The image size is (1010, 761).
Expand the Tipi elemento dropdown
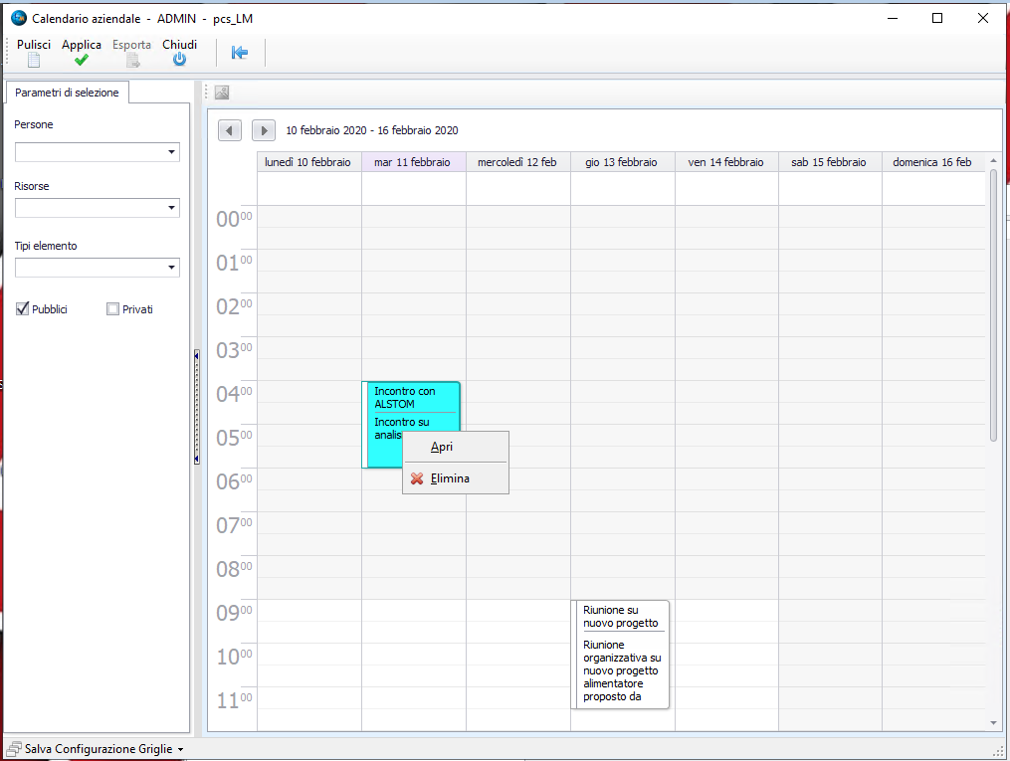click(172, 268)
